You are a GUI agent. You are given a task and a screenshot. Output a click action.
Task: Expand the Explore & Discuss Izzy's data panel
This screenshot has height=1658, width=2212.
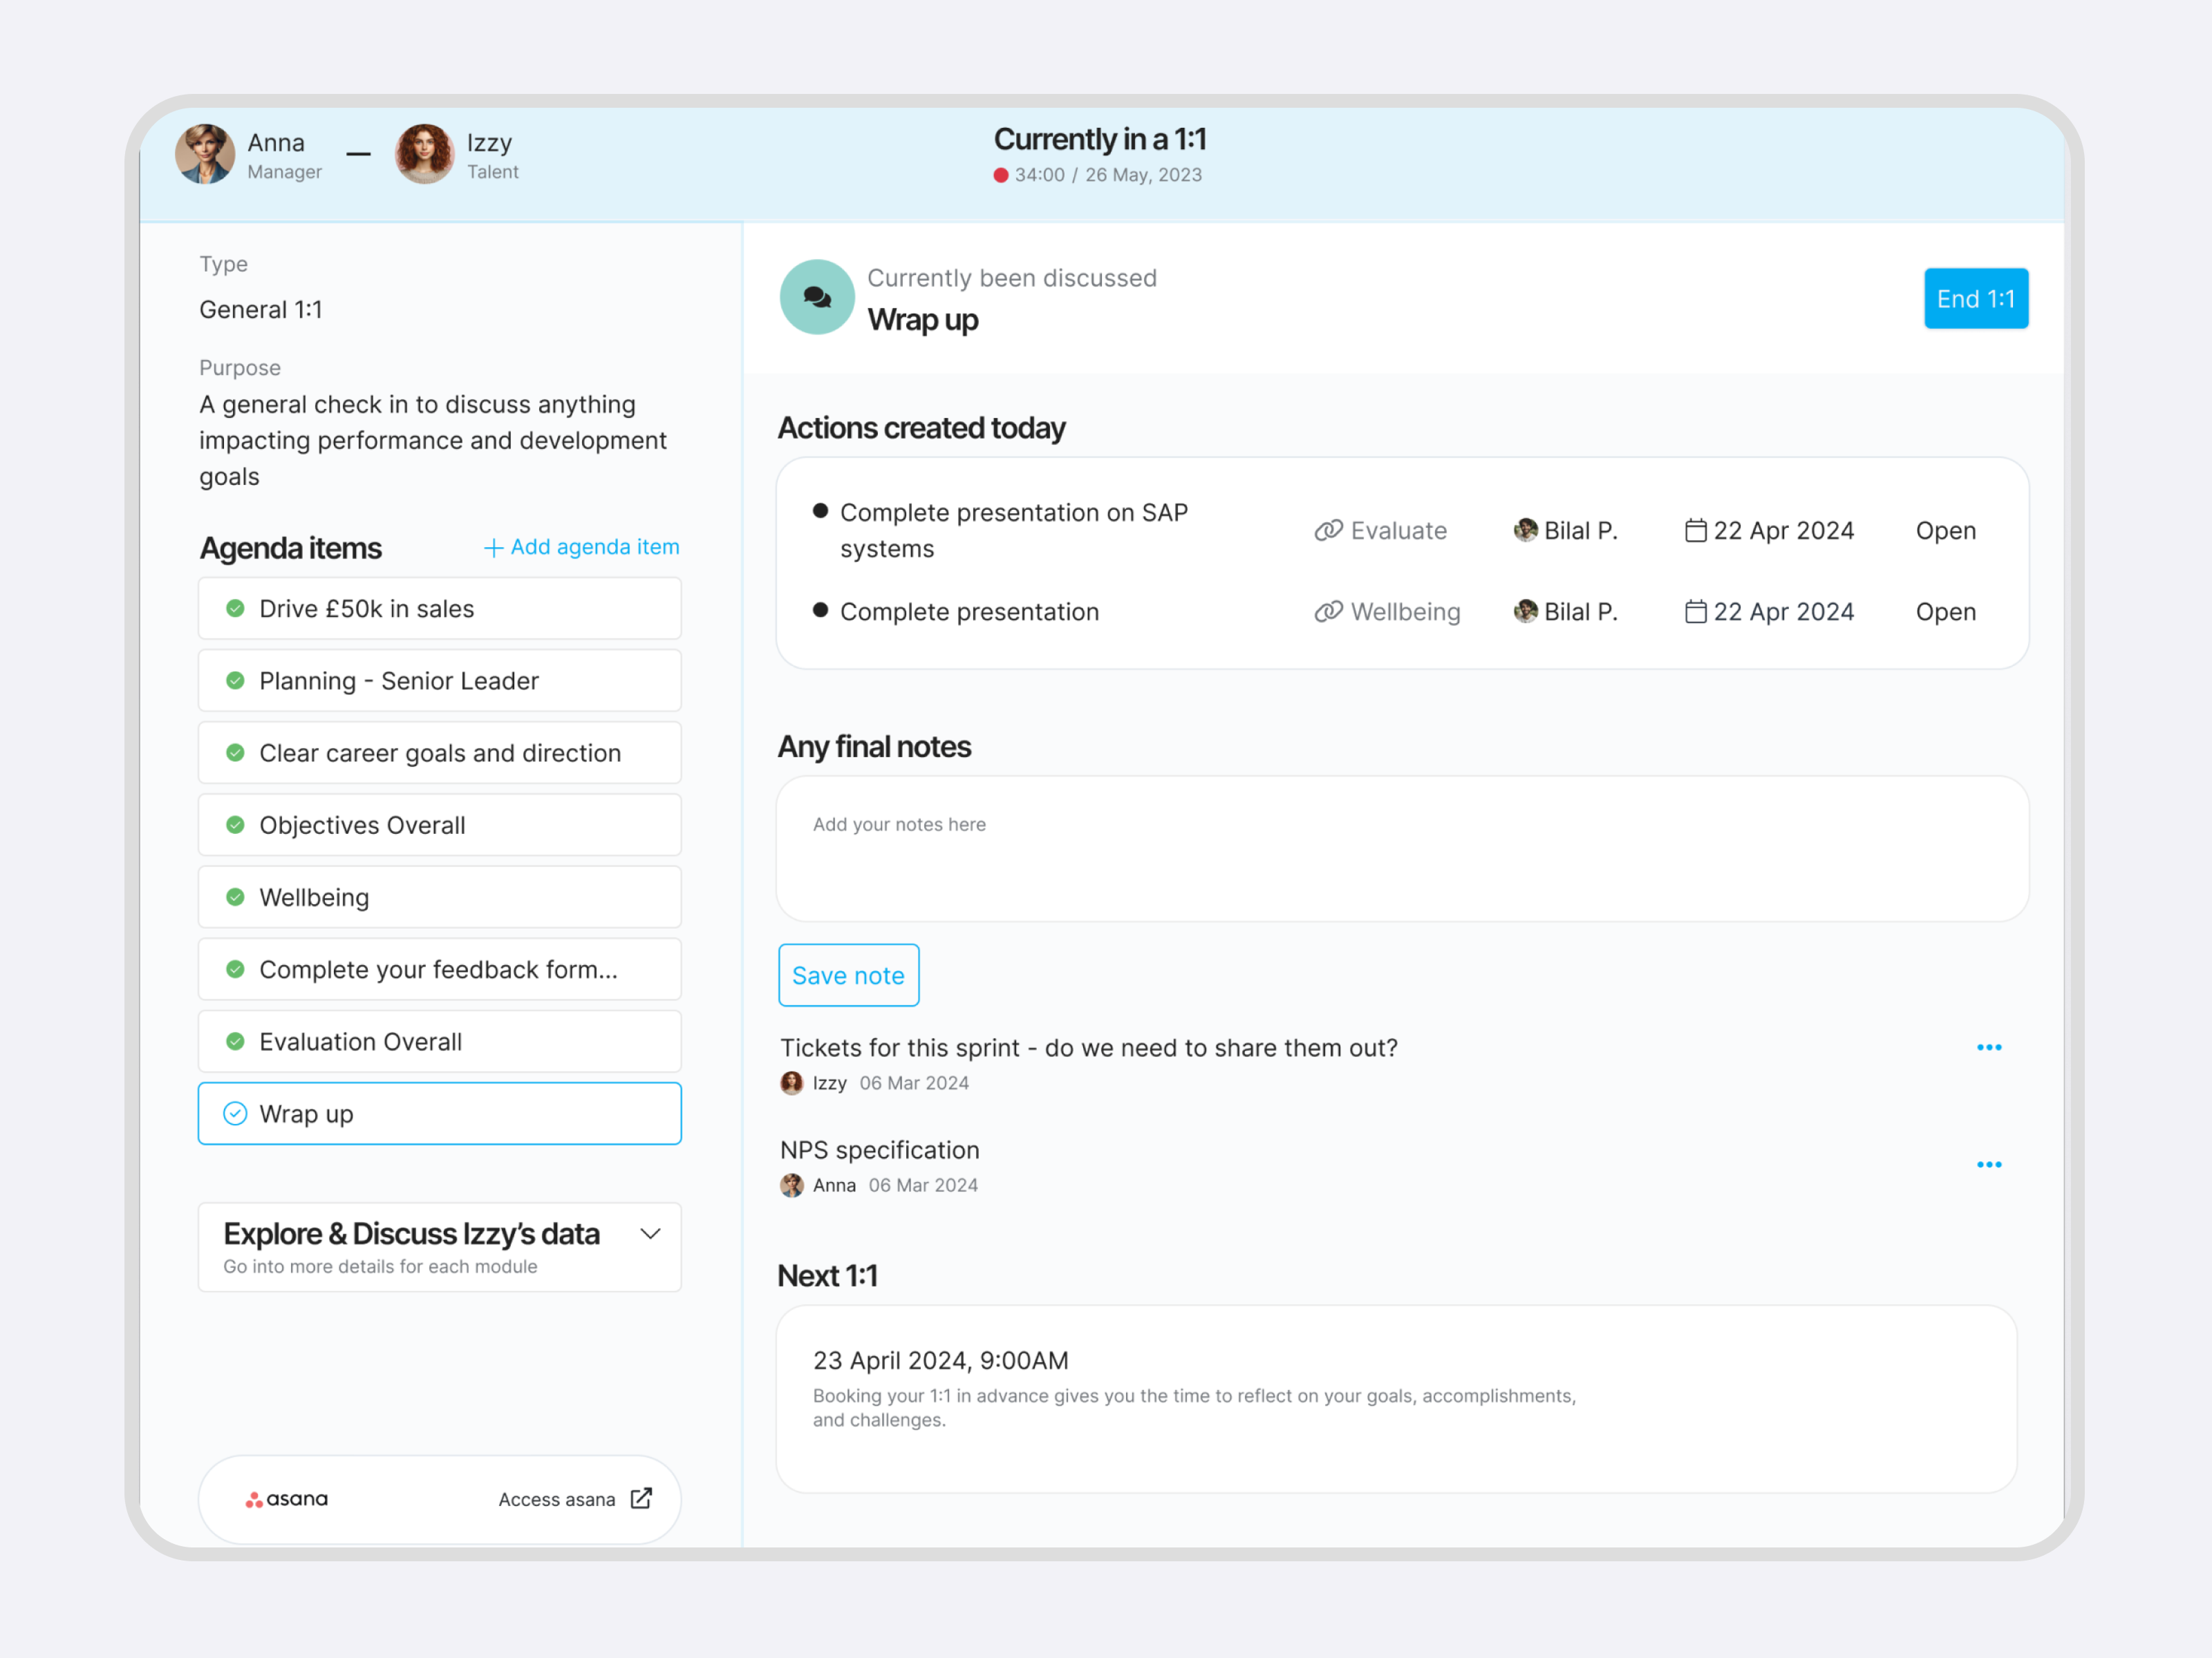tap(650, 1235)
